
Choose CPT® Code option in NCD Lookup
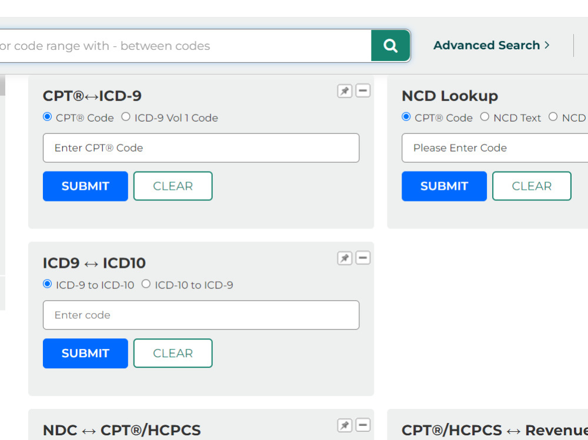coord(406,117)
